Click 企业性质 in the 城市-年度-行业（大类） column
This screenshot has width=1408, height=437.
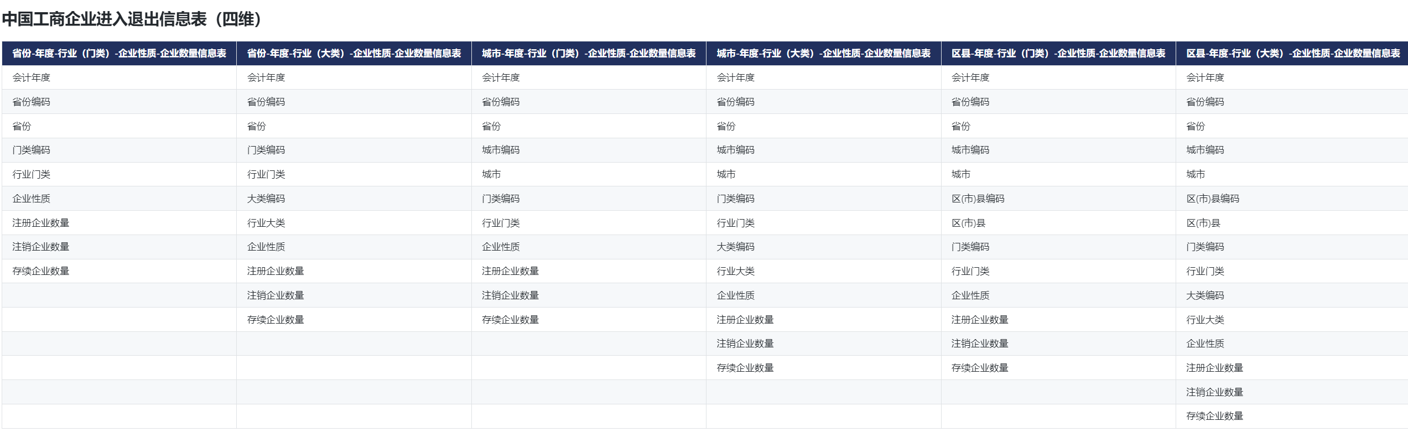point(736,295)
